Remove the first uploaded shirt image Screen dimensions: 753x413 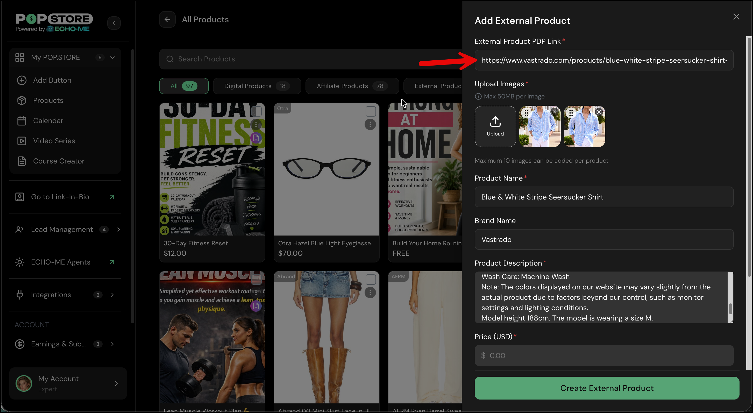pos(554,112)
